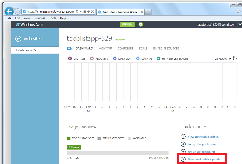
Task: Click the 0 Hours usage flag
Action: (74, 147)
